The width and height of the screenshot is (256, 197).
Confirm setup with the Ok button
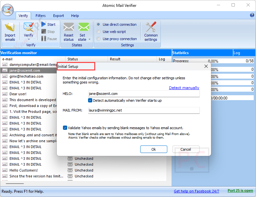[154, 149]
